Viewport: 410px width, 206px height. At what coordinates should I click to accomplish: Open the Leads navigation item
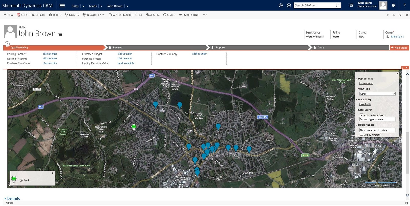pos(93,6)
